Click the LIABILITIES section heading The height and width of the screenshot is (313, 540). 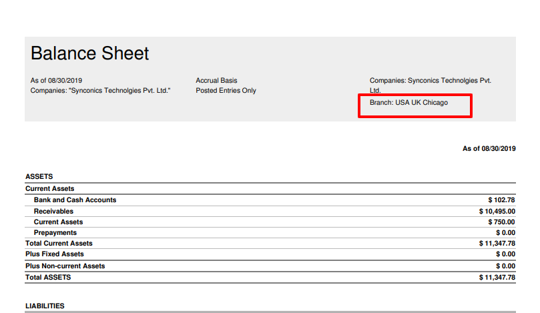point(45,306)
